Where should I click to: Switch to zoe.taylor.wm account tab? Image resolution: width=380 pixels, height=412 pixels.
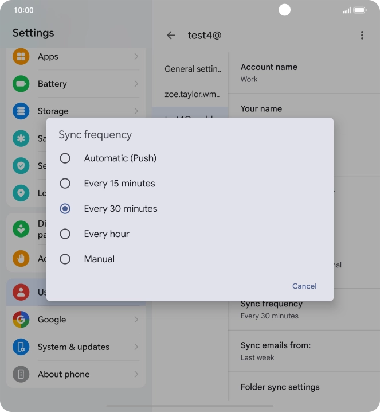tap(190, 94)
